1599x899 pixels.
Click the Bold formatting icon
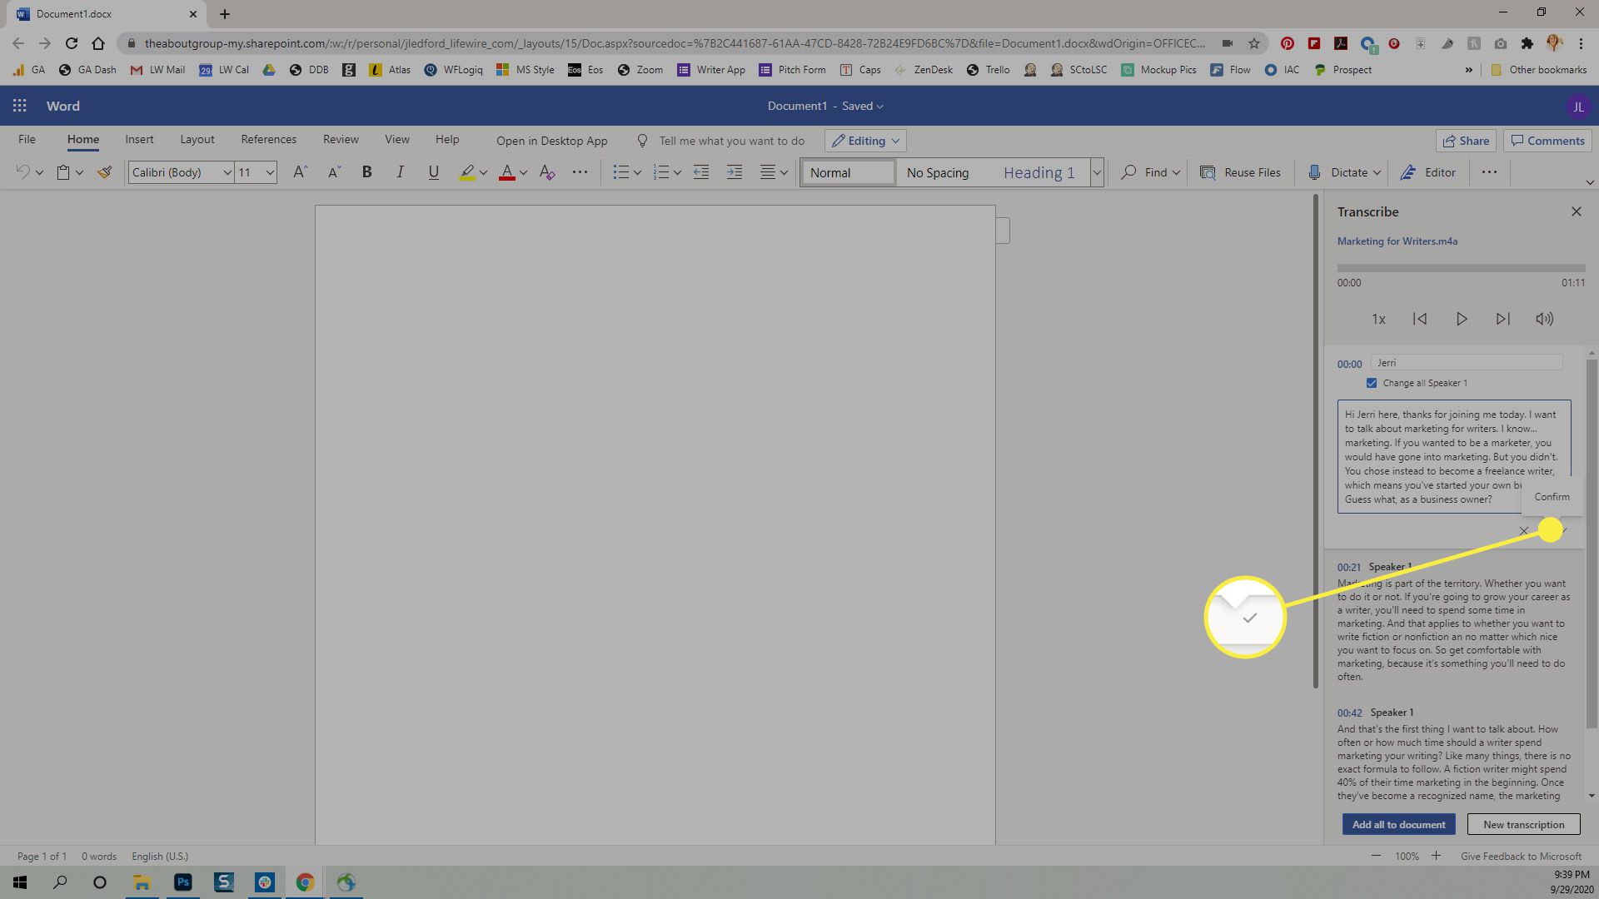[x=368, y=172]
